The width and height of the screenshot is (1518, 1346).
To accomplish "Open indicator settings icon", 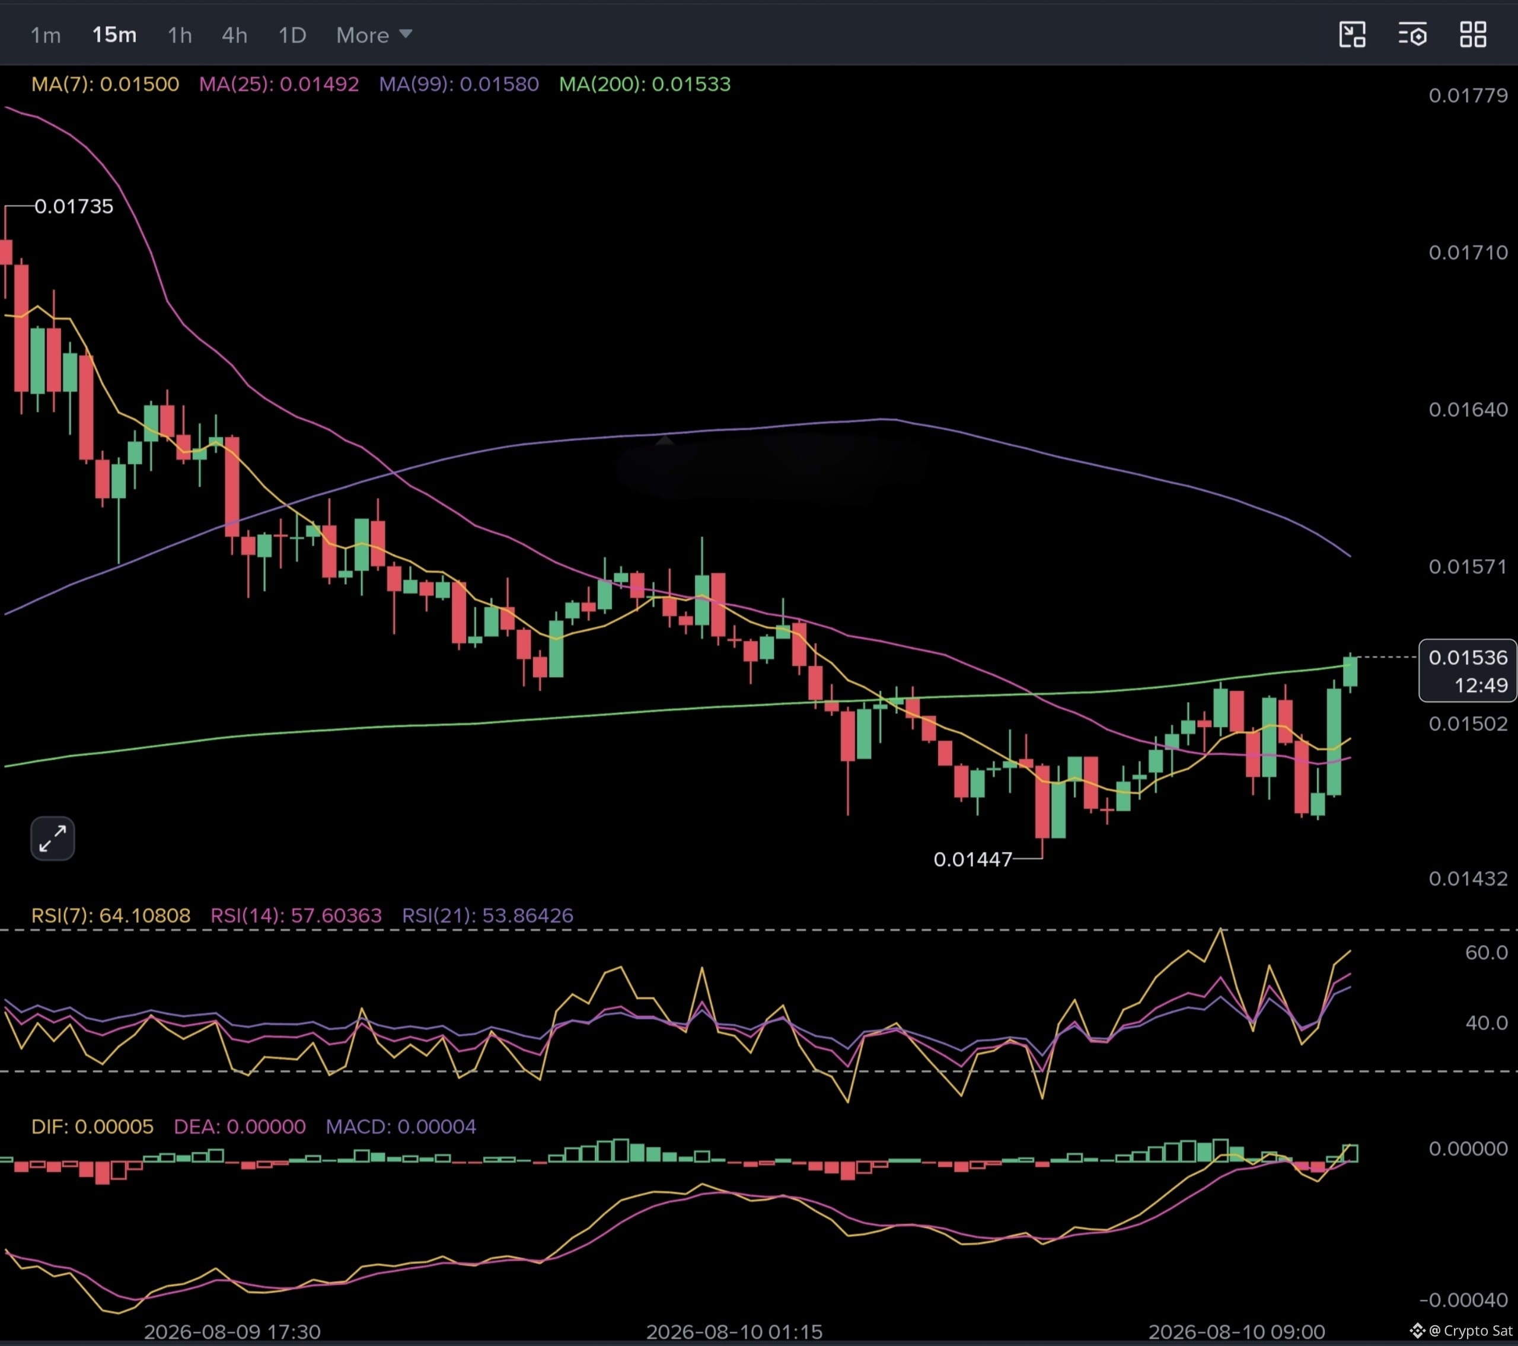I will click(1412, 34).
